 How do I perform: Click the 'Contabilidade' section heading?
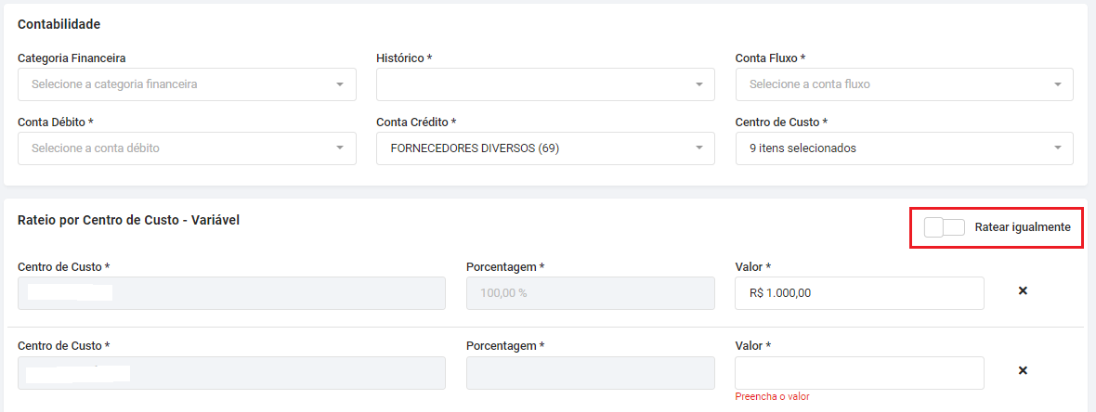pyautogui.click(x=59, y=24)
